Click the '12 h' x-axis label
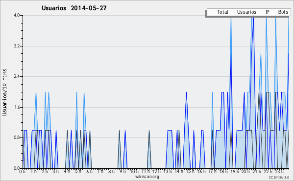Image resolution: width=294 pixels, height=181 pixels. 156,171
